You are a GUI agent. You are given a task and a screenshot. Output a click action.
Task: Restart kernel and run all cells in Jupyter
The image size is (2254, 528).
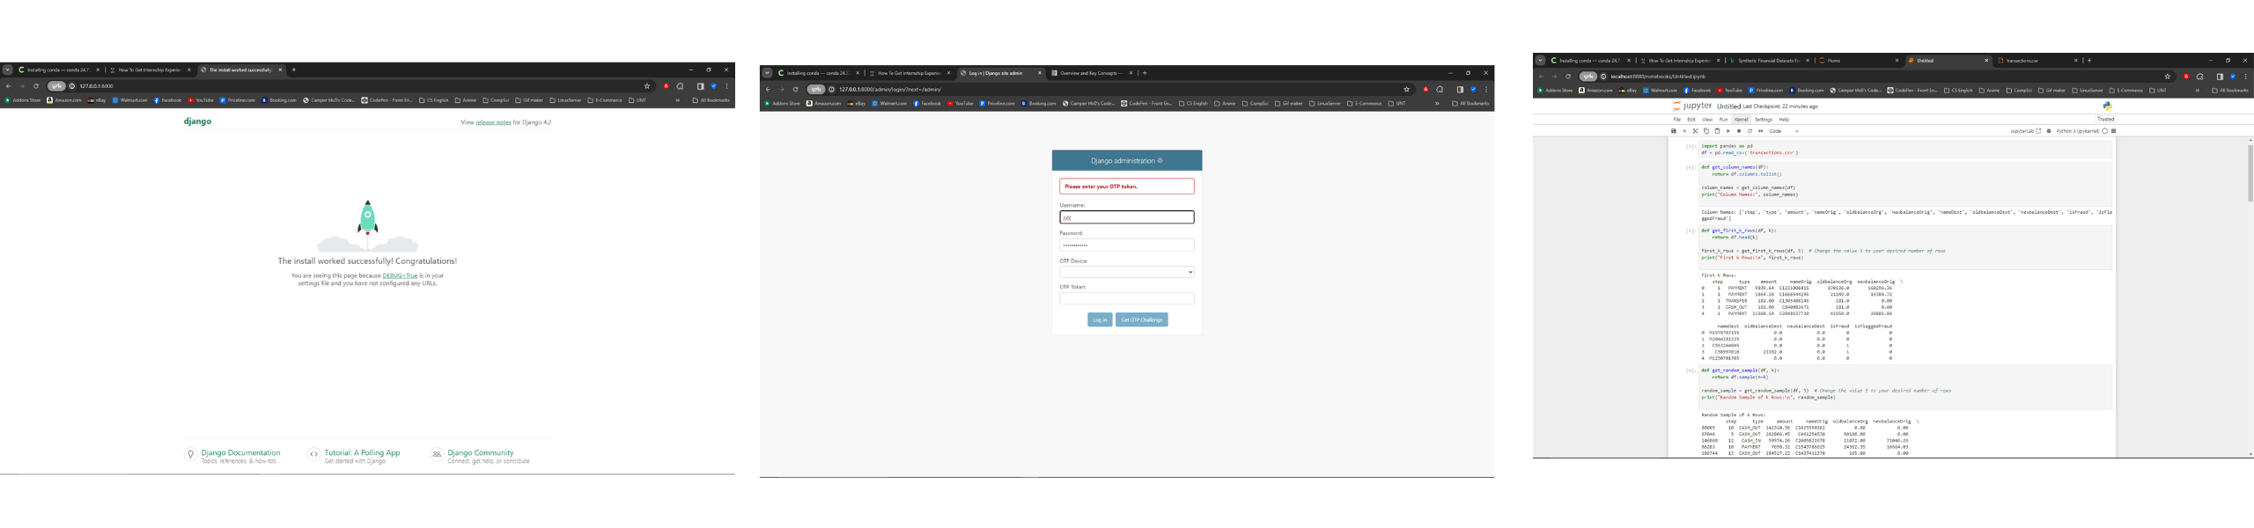pos(1761,131)
